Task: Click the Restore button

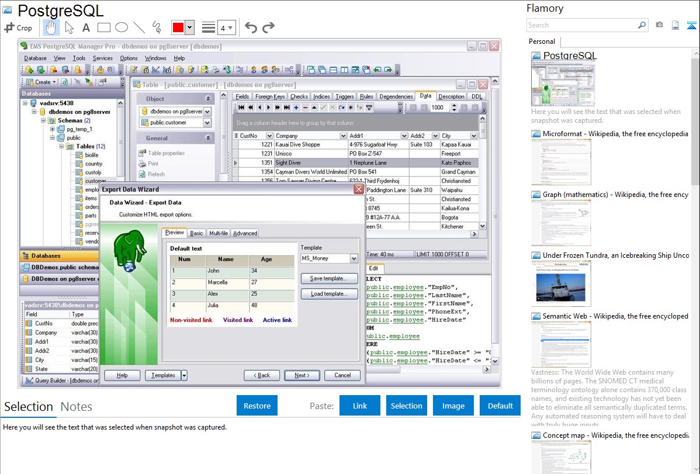Action: (x=257, y=406)
